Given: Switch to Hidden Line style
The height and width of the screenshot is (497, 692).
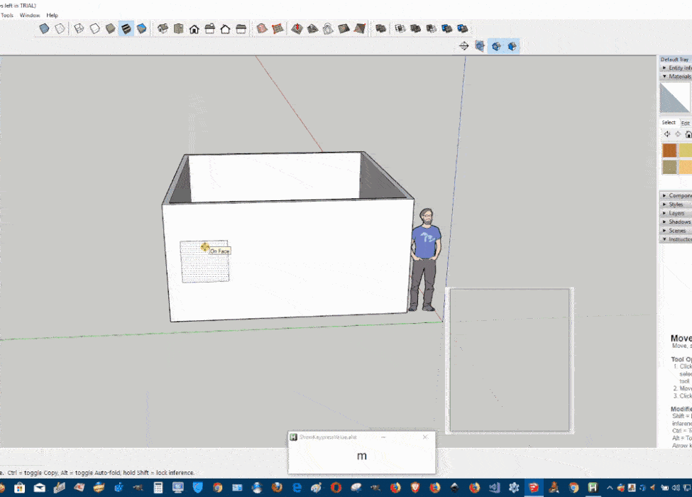Looking at the screenshot, I should click(95, 28).
